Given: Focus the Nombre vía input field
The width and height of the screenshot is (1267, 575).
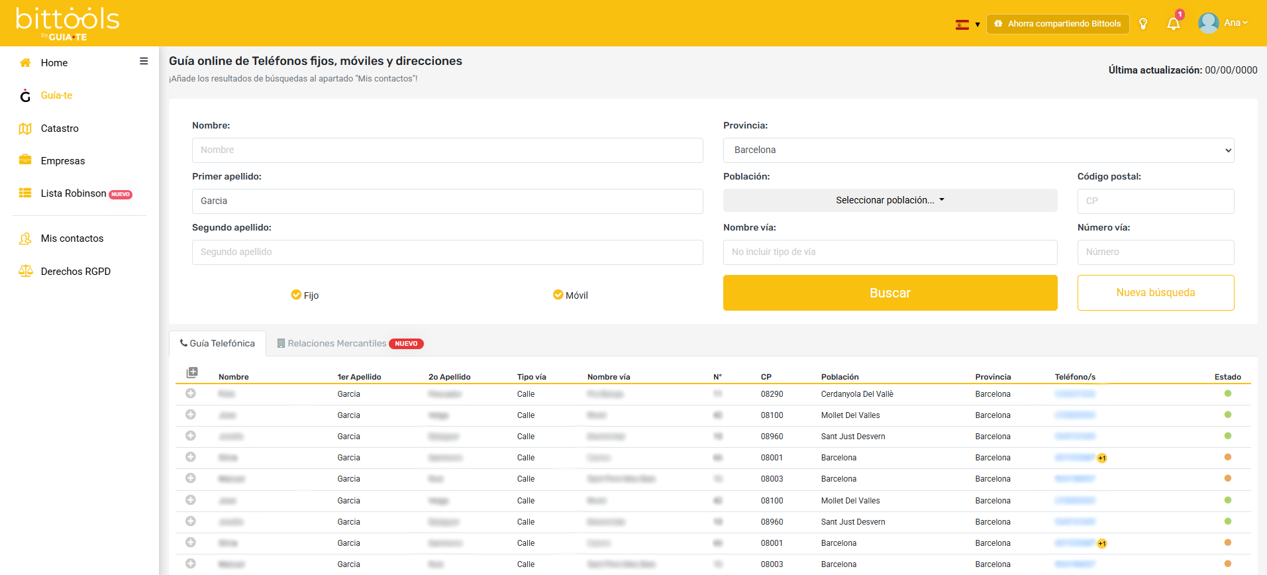Looking at the screenshot, I should pos(890,252).
